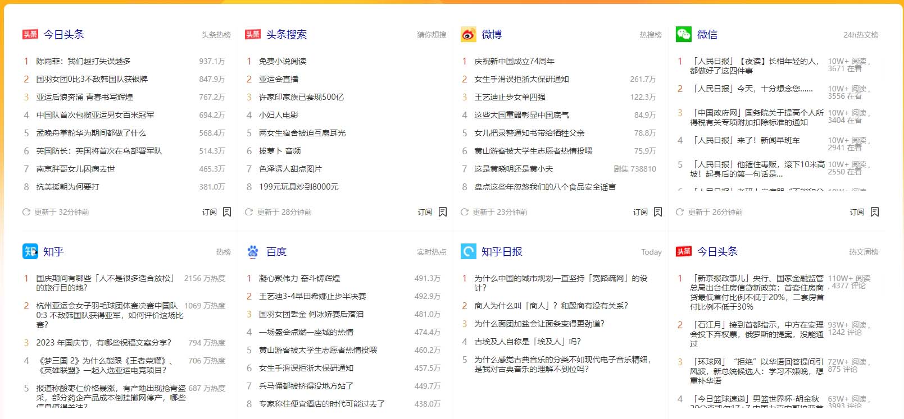The width and height of the screenshot is (904, 419).
Task: Open the 头条搜索 title link
Action: (x=287, y=34)
